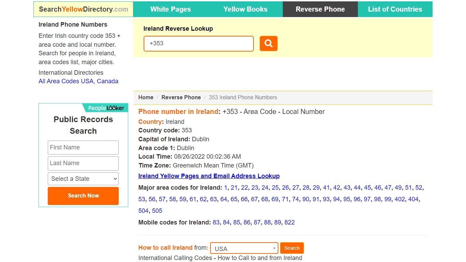This screenshot has width=466, height=262.
Task: Open mobile code 86 link
Action: 247,222
